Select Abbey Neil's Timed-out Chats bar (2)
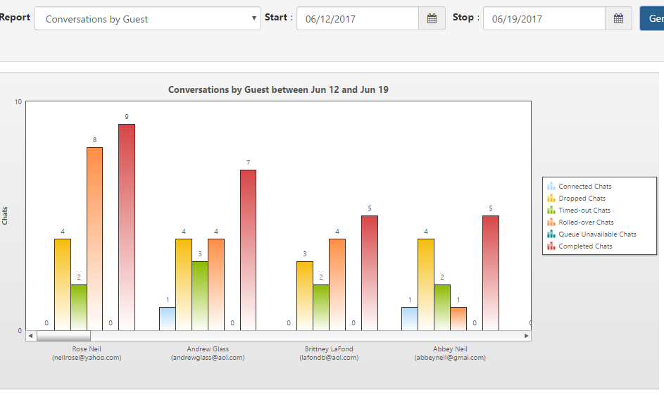Viewport: 664px width, 395px height. coord(442,308)
